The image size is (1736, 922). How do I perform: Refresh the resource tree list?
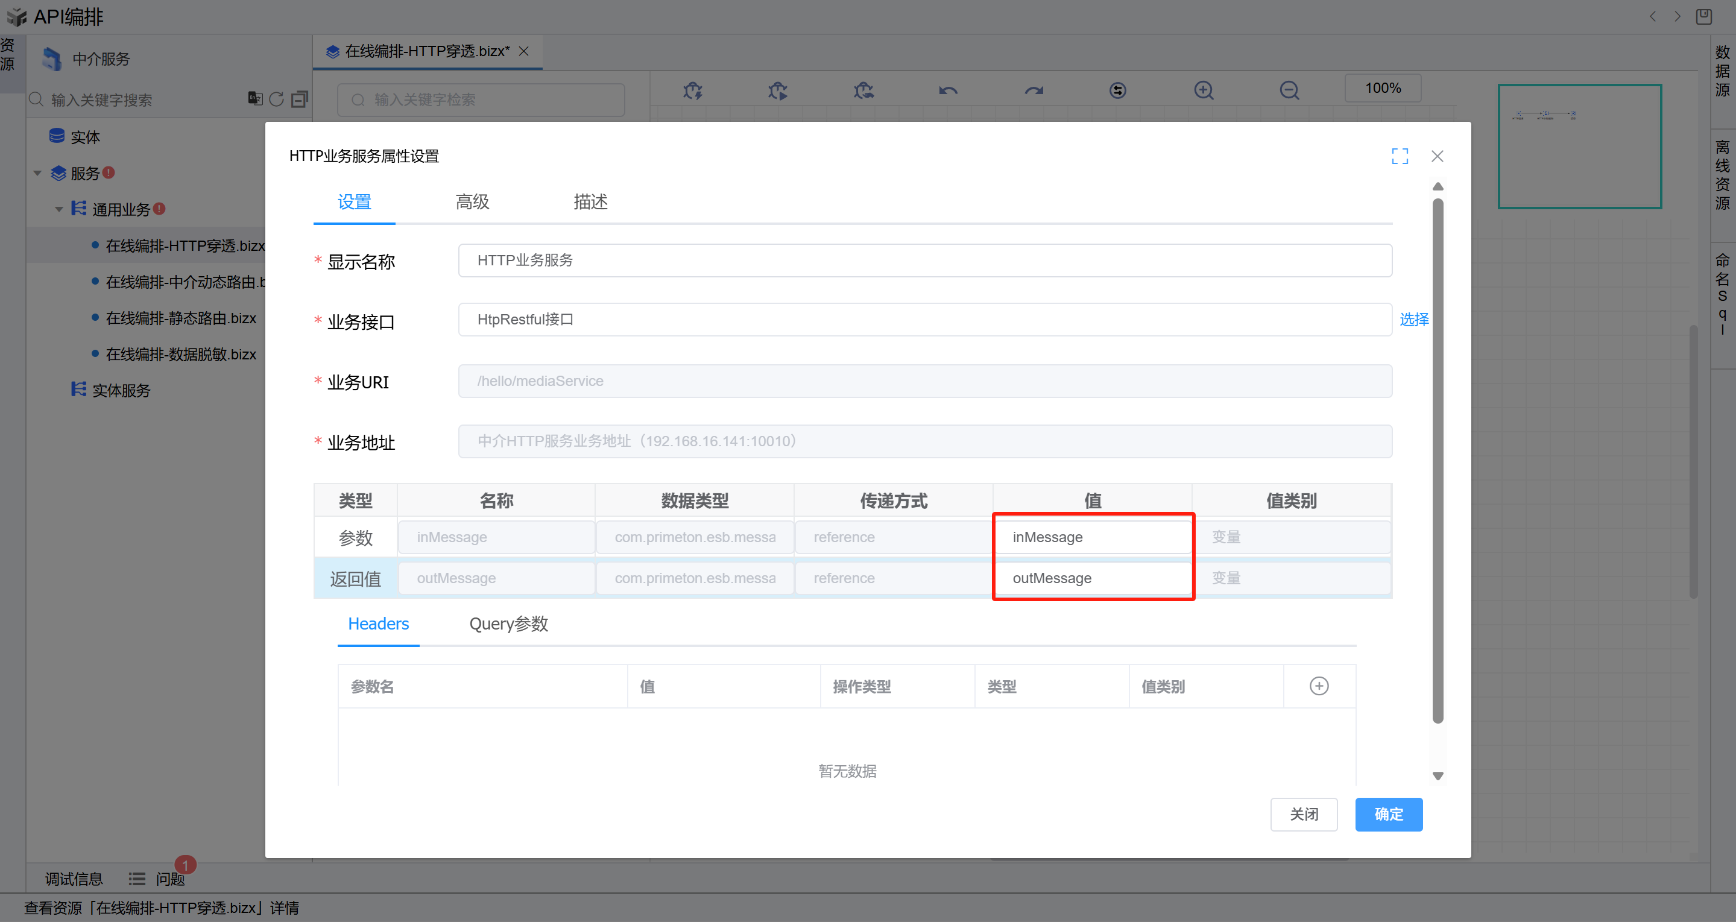tap(276, 99)
